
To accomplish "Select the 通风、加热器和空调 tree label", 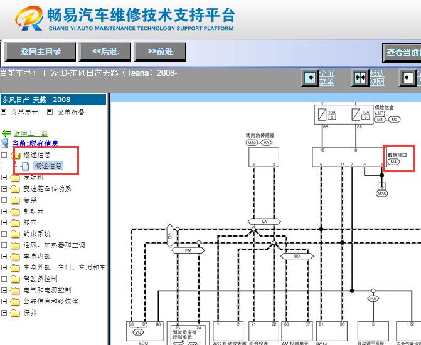I will [54, 245].
